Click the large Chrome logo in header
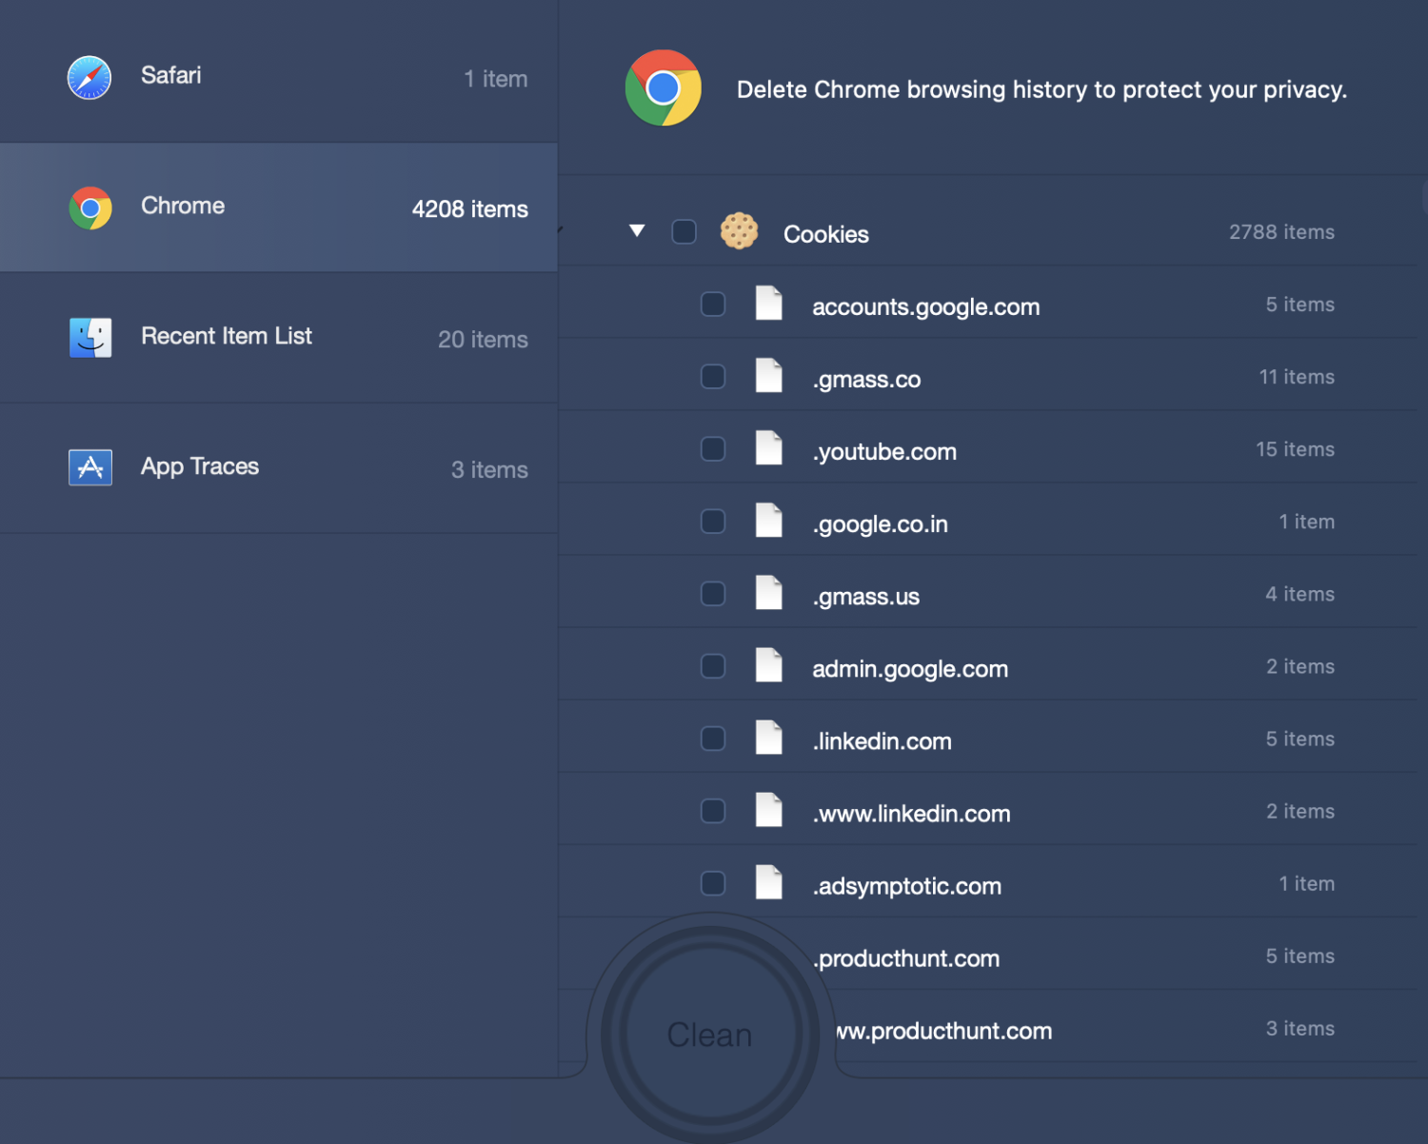This screenshot has height=1144, width=1428. pos(664,89)
